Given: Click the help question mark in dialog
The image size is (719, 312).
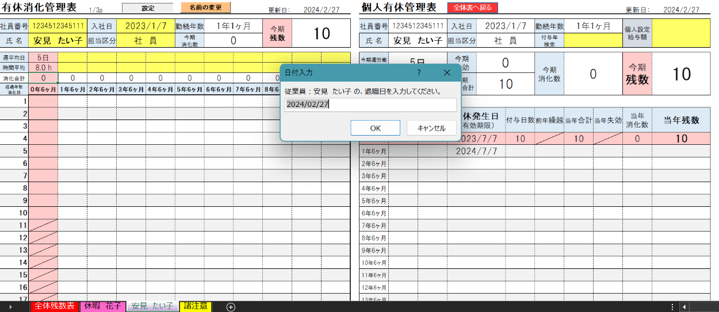Looking at the screenshot, I should click(418, 72).
